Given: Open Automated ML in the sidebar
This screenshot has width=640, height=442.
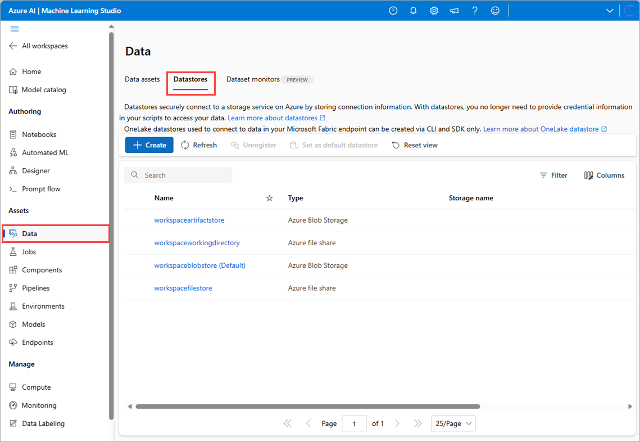Looking at the screenshot, I should [39, 152].
